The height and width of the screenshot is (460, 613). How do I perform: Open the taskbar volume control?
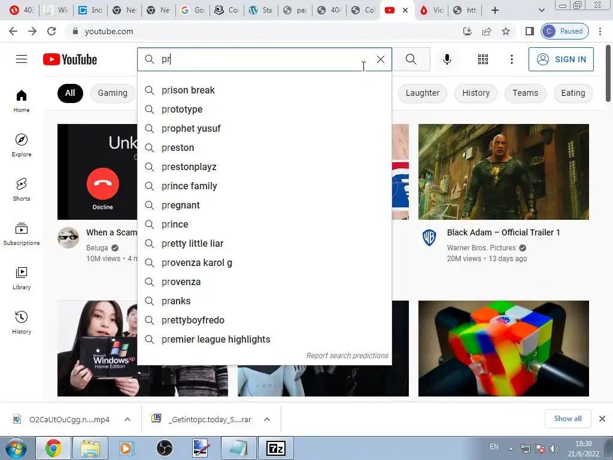coord(554,449)
